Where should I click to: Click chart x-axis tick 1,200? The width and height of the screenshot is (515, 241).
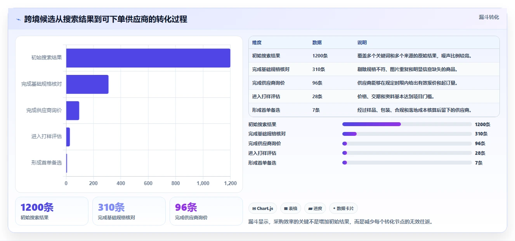click(231, 184)
